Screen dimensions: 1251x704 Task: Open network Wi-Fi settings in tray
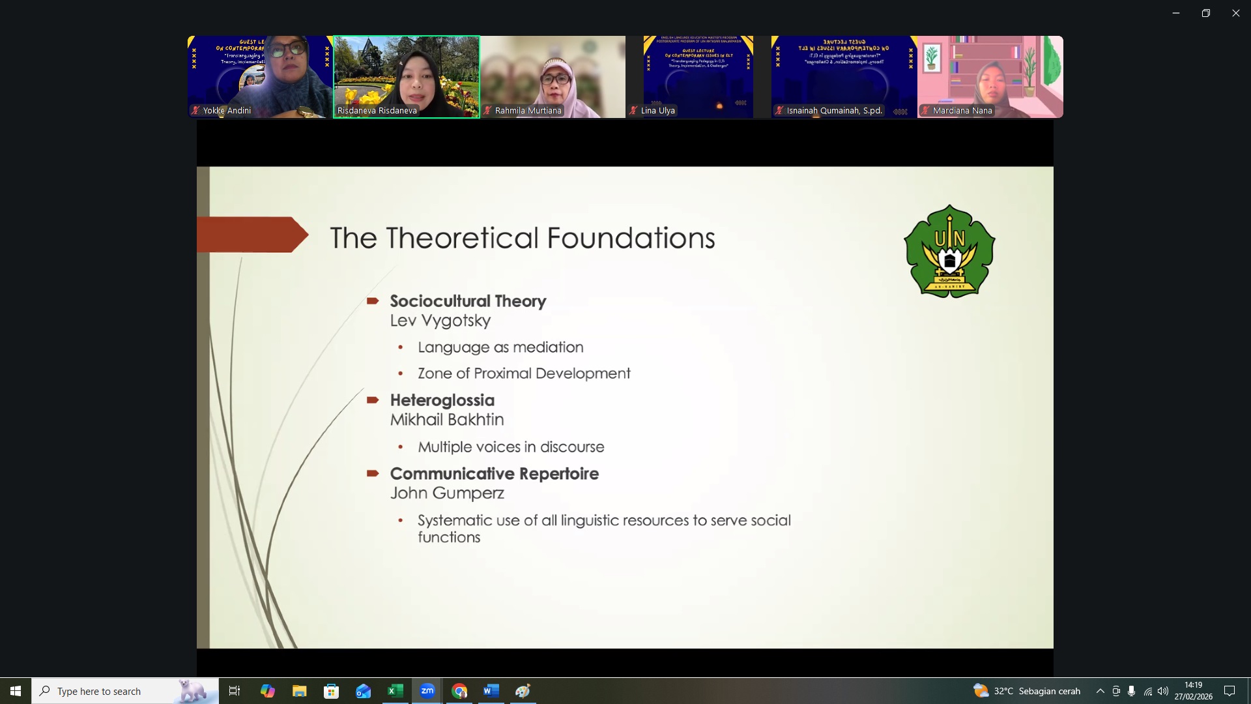click(1147, 691)
